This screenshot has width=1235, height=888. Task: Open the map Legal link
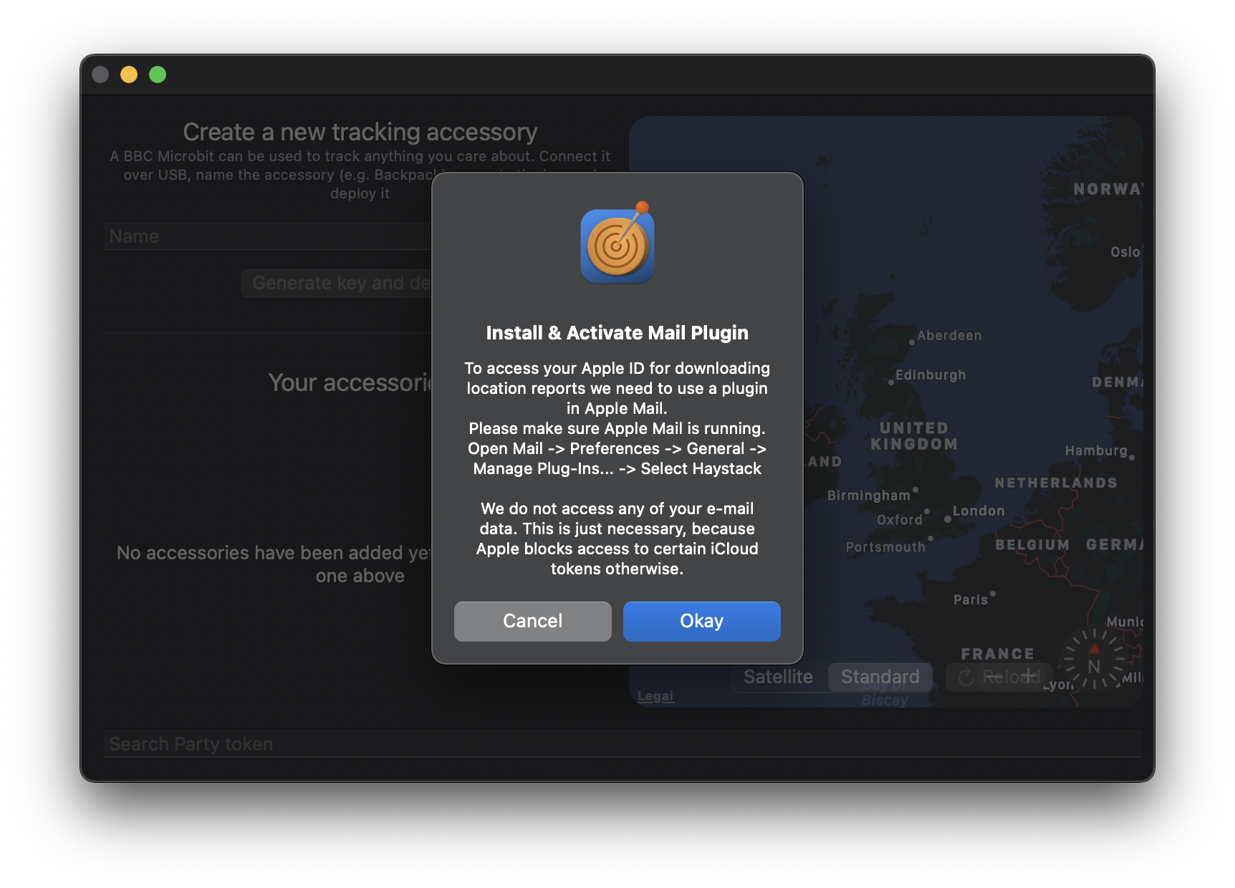point(655,696)
